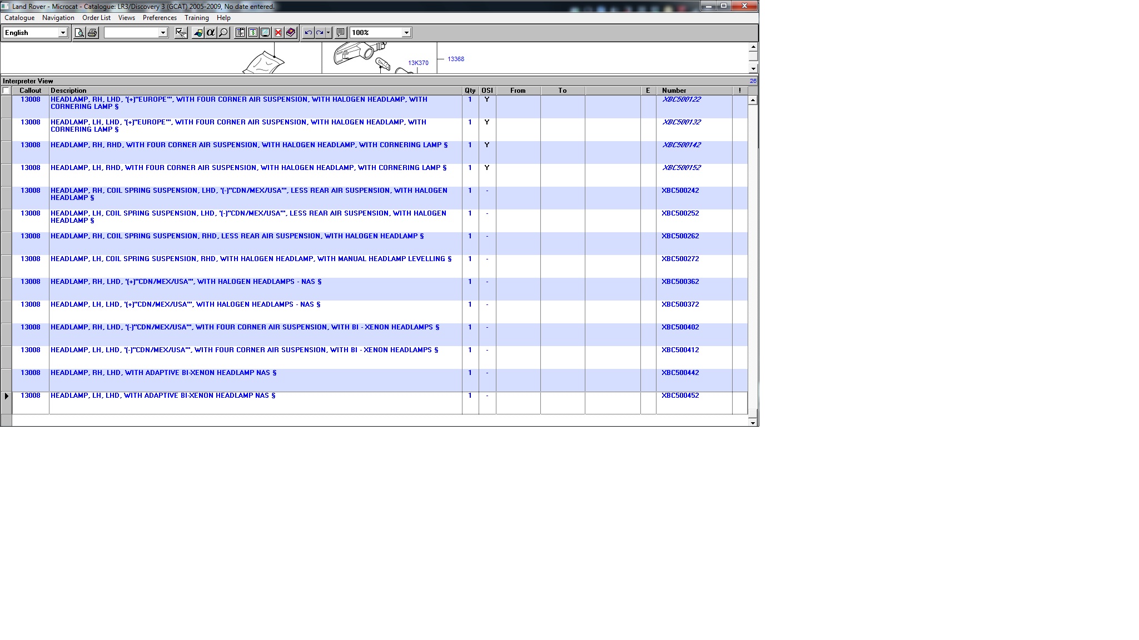Click the undo arrow icon

(x=308, y=33)
